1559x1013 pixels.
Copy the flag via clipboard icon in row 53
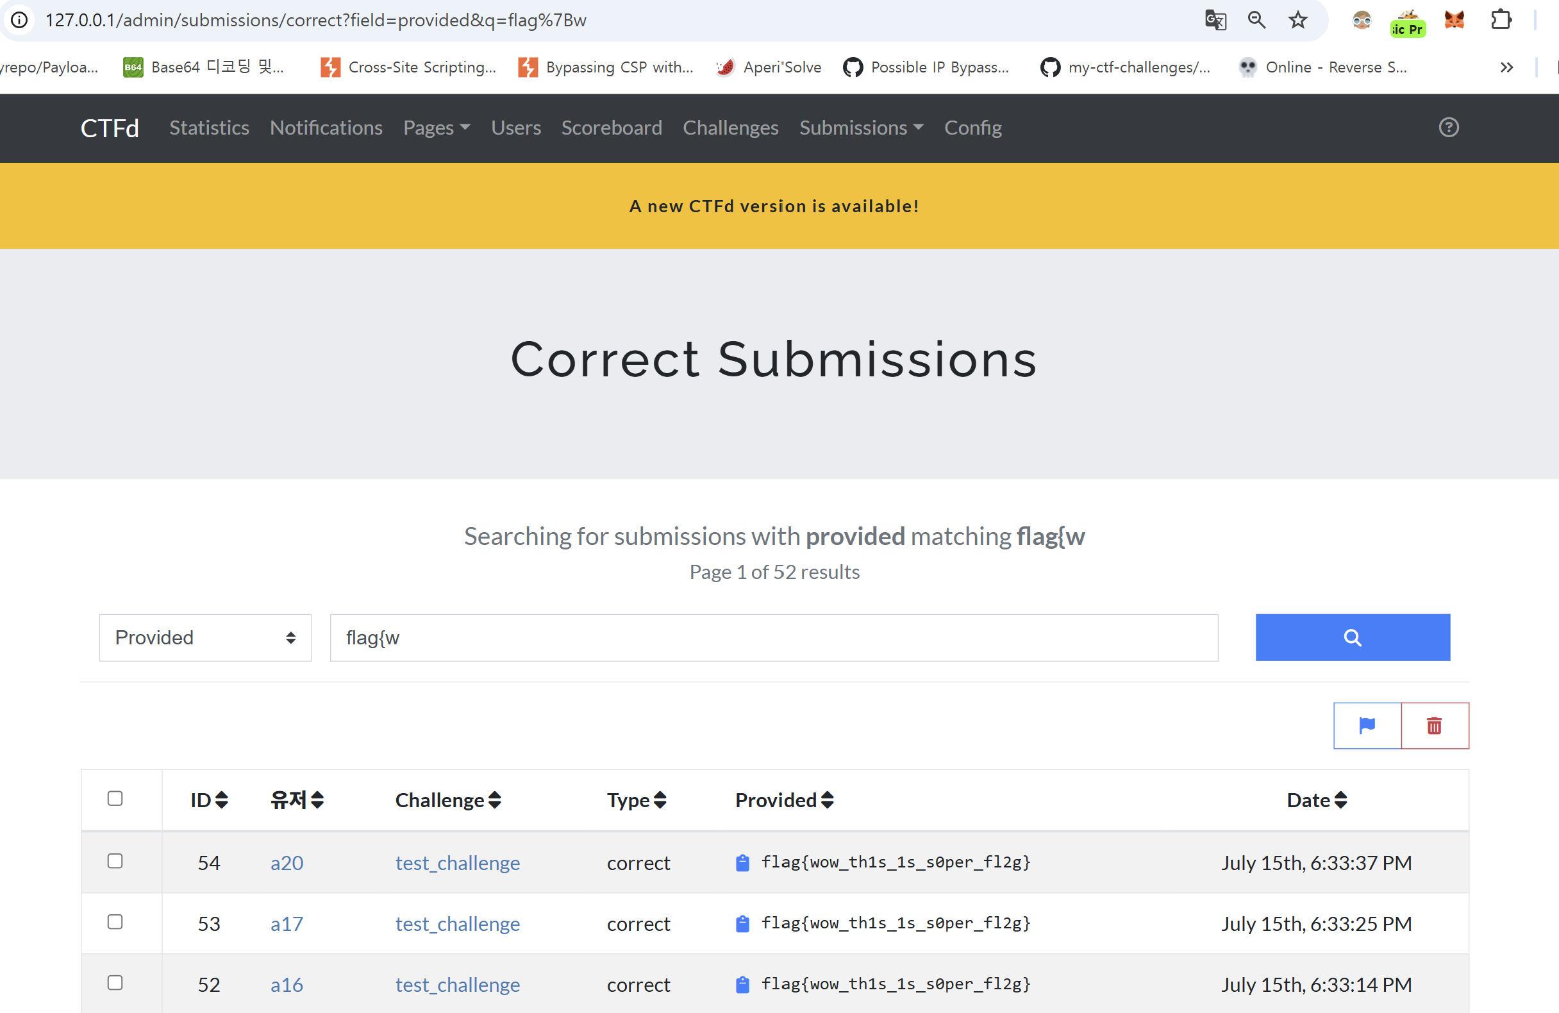coord(742,924)
